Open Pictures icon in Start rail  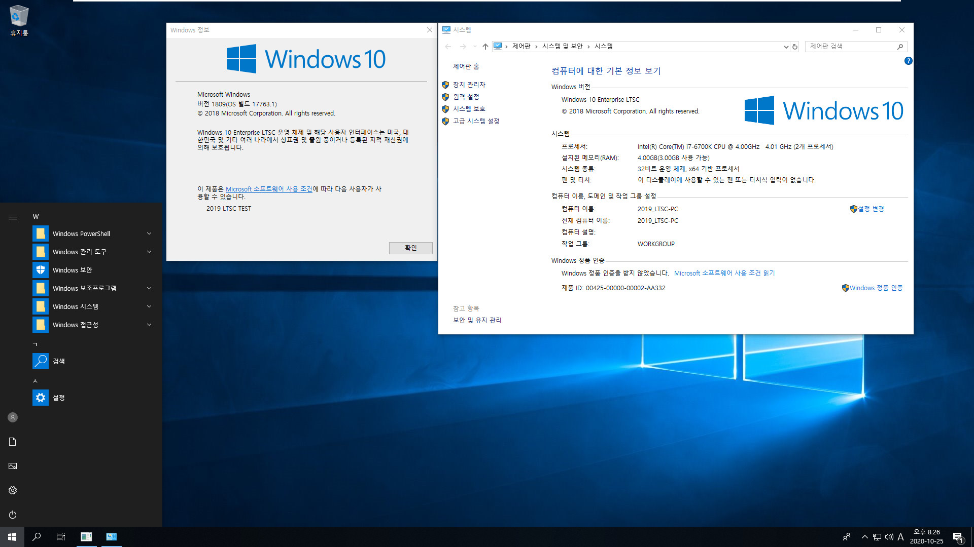[13, 466]
